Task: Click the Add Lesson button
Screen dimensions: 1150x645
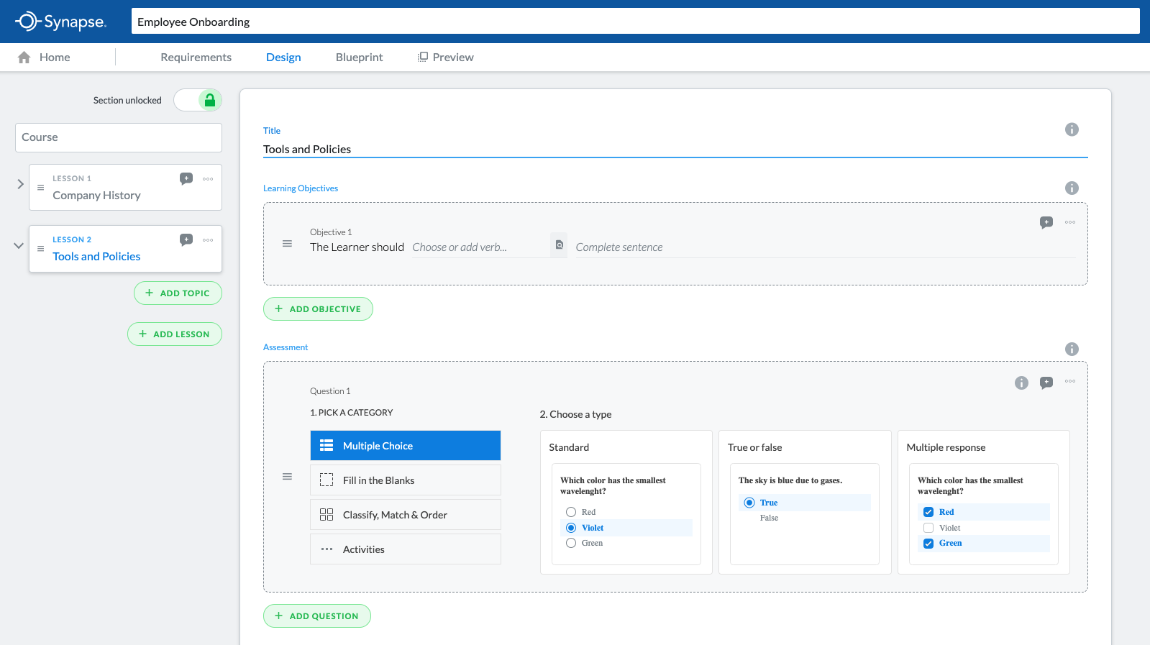Action: point(175,334)
